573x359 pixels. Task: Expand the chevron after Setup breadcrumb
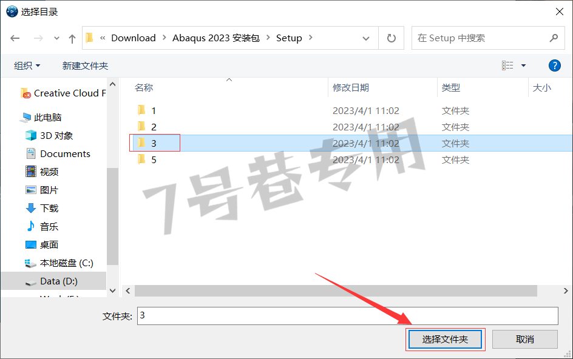[311, 38]
